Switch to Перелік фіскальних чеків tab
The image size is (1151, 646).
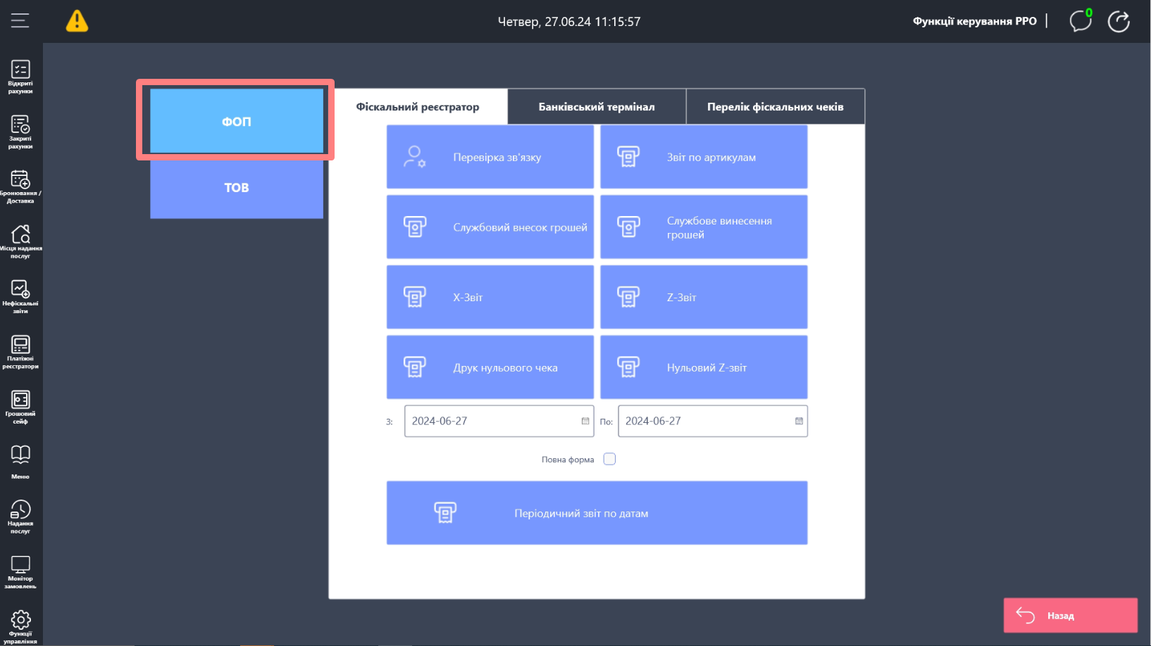(775, 107)
